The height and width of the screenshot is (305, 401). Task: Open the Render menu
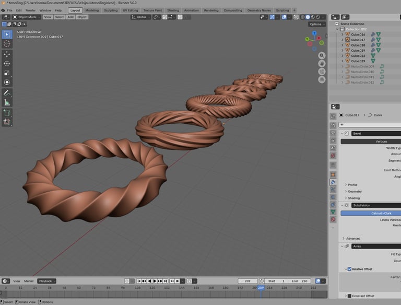click(31, 10)
